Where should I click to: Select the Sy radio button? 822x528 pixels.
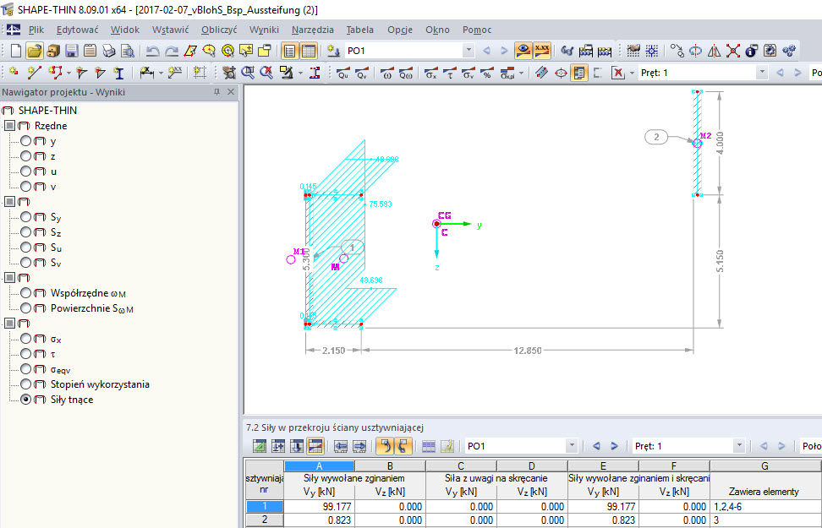click(x=25, y=217)
